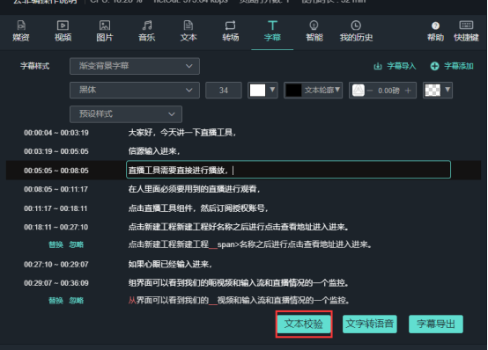The width and height of the screenshot is (488, 350).
Task: Click timestamp 00:00:04 ~ 00:03:19
Action: point(56,133)
